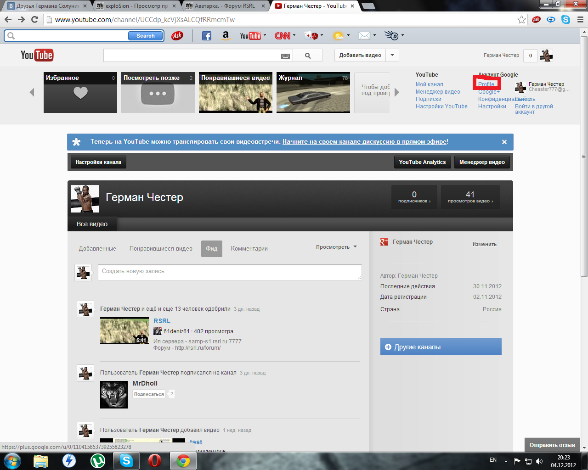The height and width of the screenshot is (470, 588).
Task: Select the Фид channel tab
Action: click(x=212, y=249)
